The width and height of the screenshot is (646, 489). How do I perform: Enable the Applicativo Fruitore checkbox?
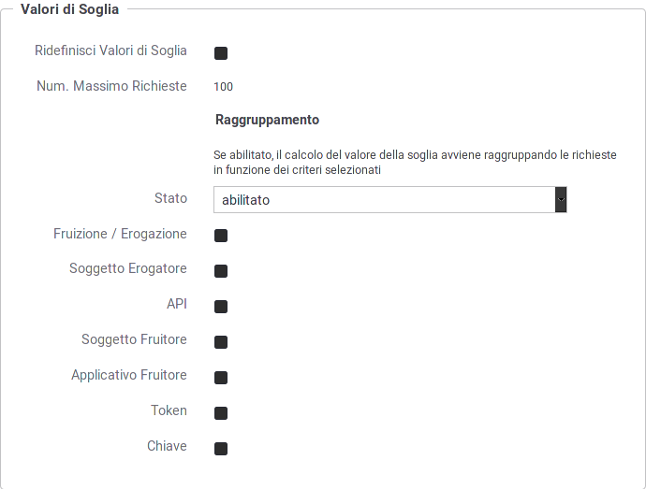pos(221,377)
